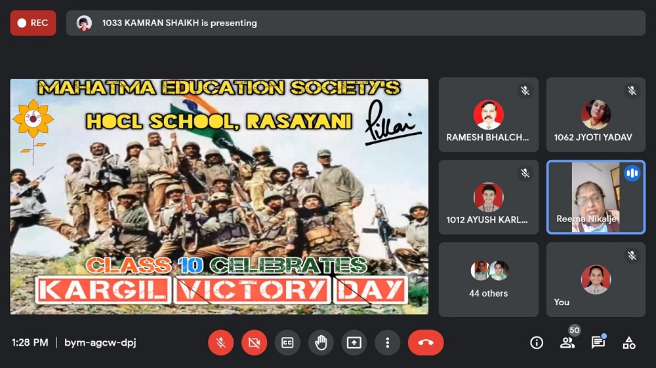Screen dimensions: 656x368
Task: Unmute the microphone button
Action: tap(221, 342)
